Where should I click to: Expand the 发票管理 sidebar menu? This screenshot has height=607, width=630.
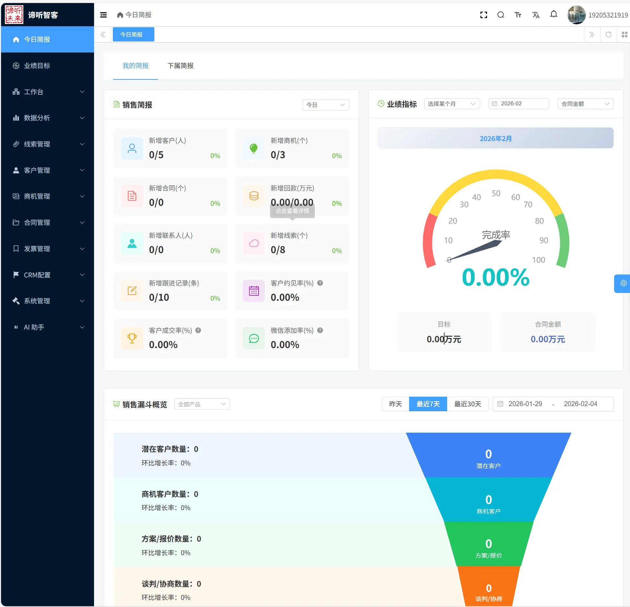pos(48,249)
